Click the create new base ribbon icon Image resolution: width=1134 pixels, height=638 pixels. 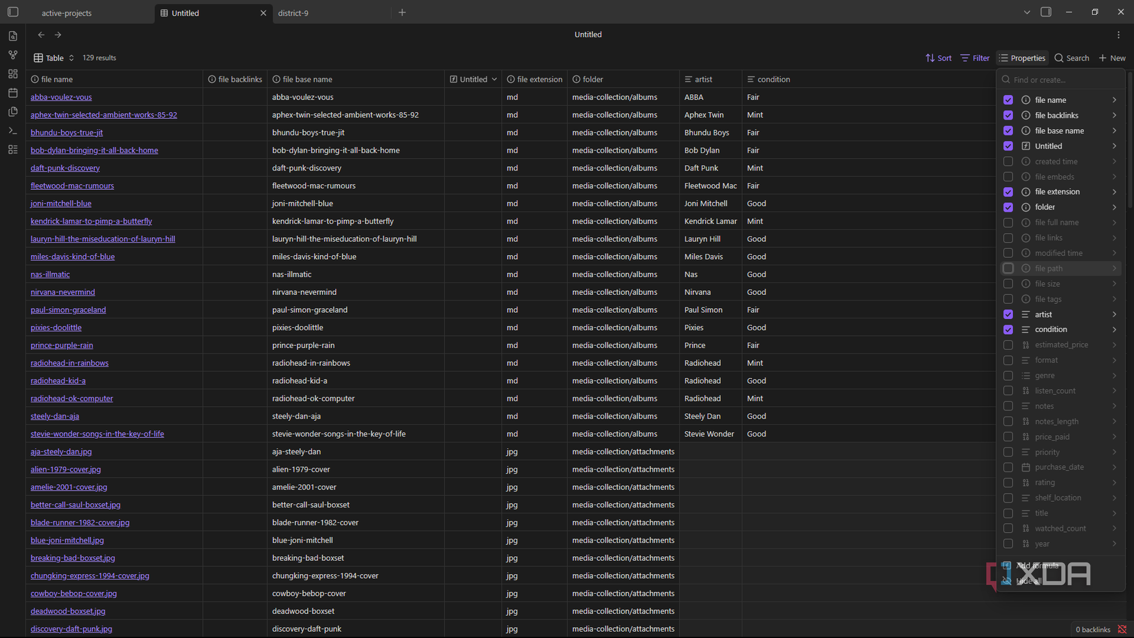click(x=13, y=149)
